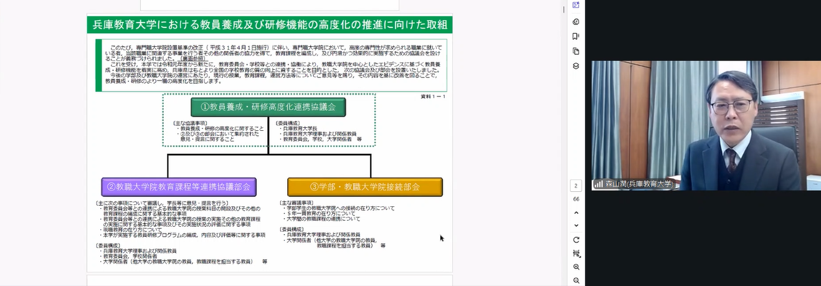Click the 〔主な協議事項〕 heading under box ①
The image size is (821, 286).
click(x=190, y=123)
